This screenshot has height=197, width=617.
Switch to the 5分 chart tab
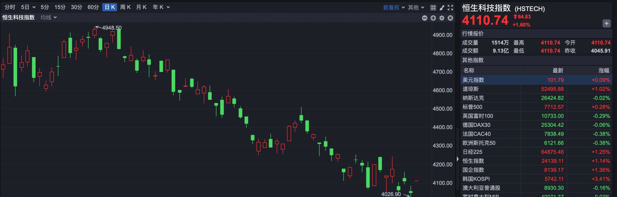coord(45,7)
